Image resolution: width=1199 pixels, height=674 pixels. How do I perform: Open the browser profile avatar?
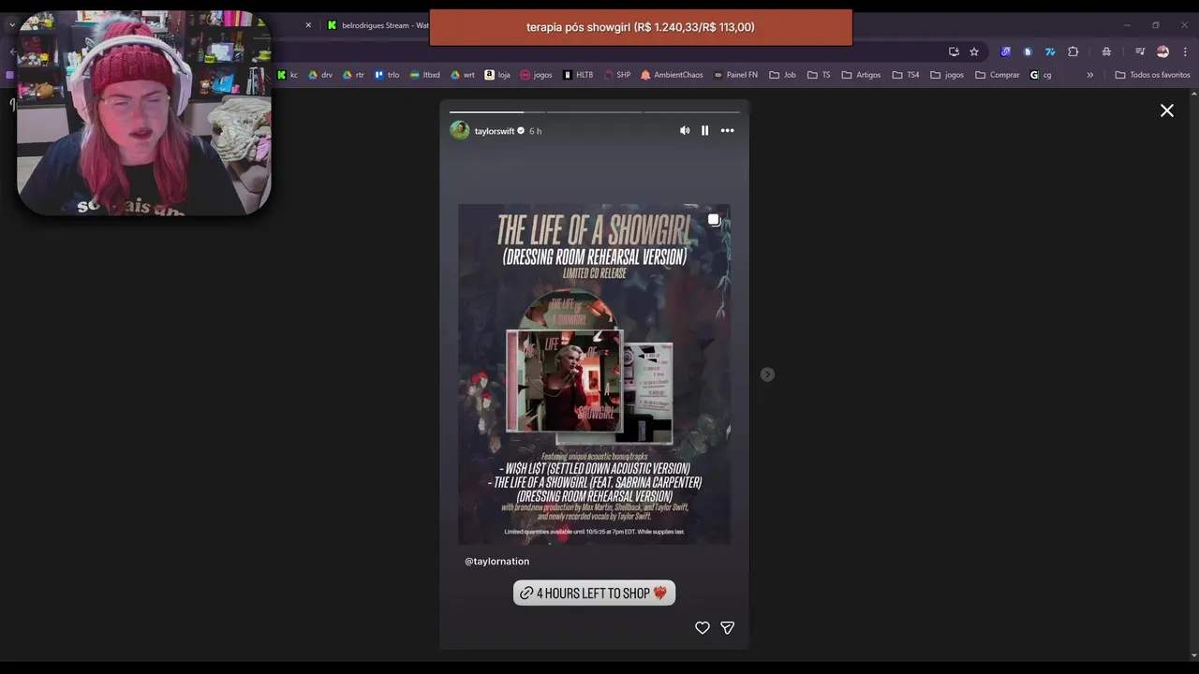tap(1162, 51)
